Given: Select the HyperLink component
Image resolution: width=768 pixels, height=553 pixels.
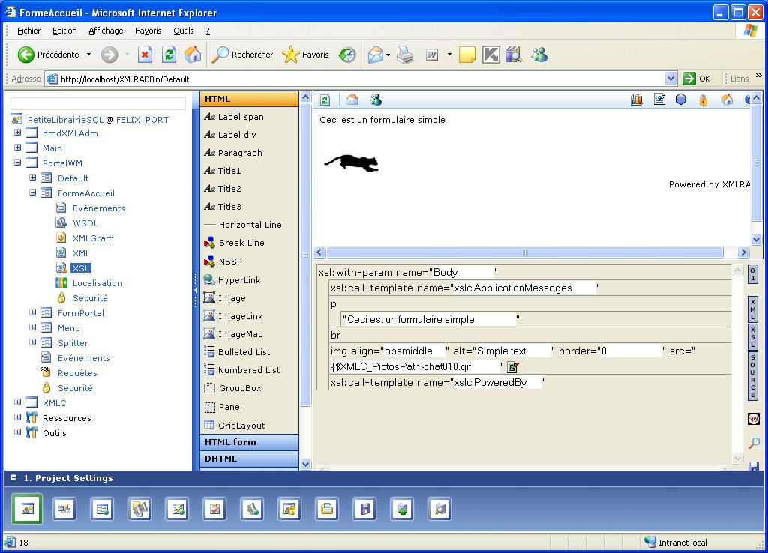Looking at the screenshot, I should point(239,280).
